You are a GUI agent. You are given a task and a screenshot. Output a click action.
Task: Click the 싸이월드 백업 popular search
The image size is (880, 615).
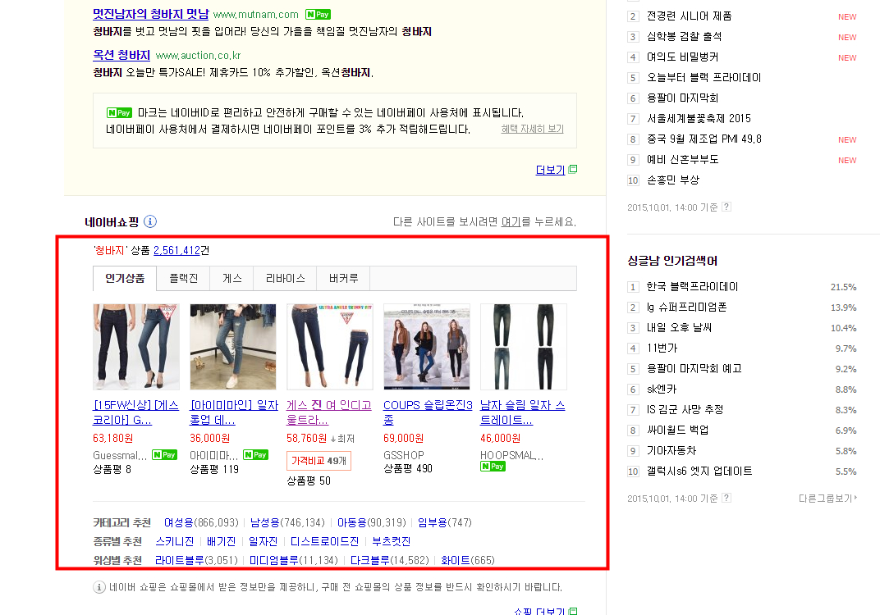677,430
